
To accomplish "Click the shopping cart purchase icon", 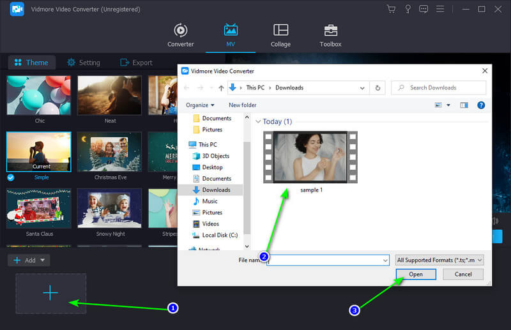I will 392,9.
